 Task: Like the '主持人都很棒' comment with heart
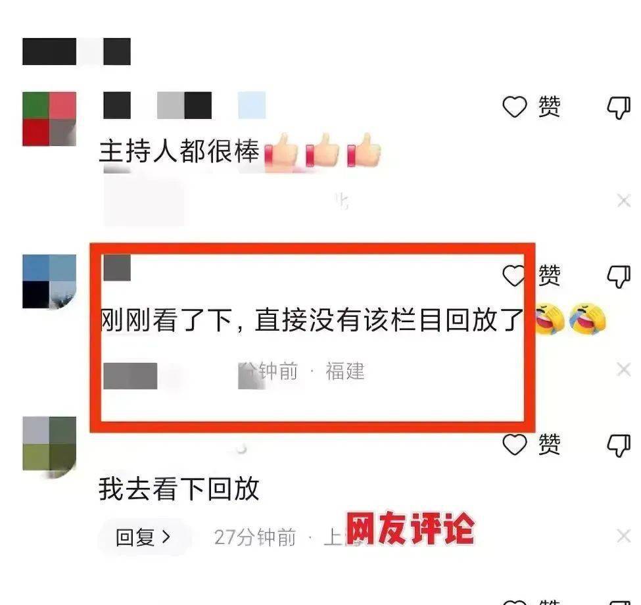[x=514, y=107]
